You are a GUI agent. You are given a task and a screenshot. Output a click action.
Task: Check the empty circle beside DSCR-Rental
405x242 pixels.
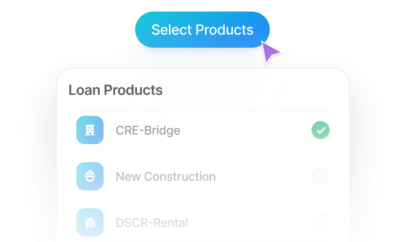[320, 223]
